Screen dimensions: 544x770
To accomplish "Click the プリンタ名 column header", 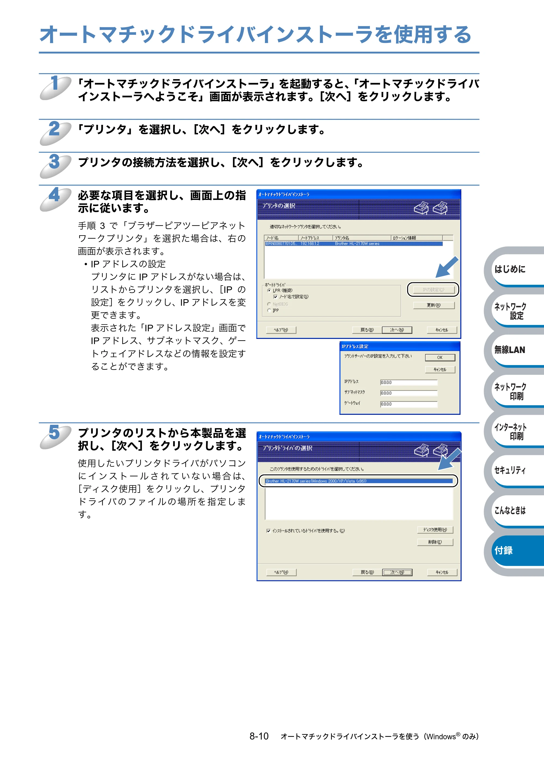I will coord(362,238).
